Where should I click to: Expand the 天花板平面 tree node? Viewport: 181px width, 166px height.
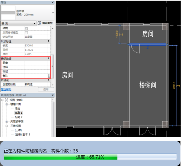pyautogui.click(x=6, y=122)
